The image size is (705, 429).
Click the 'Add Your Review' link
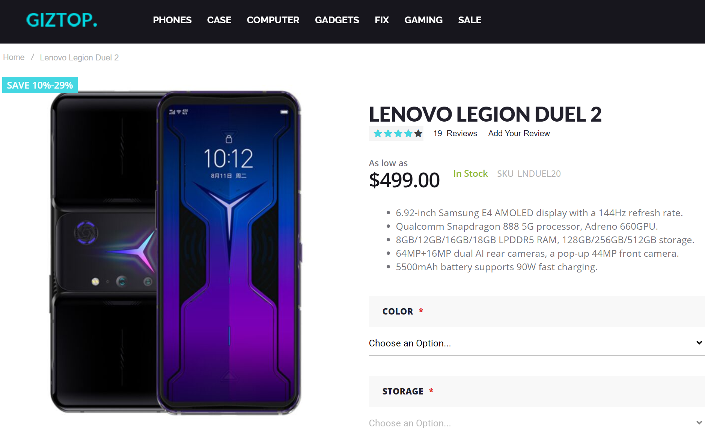click(x=518, y=133)
